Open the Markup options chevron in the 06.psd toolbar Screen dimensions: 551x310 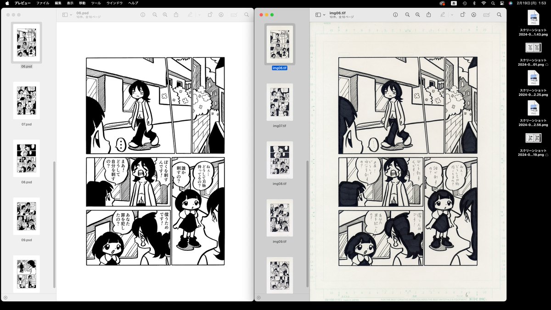click(199, 14)
